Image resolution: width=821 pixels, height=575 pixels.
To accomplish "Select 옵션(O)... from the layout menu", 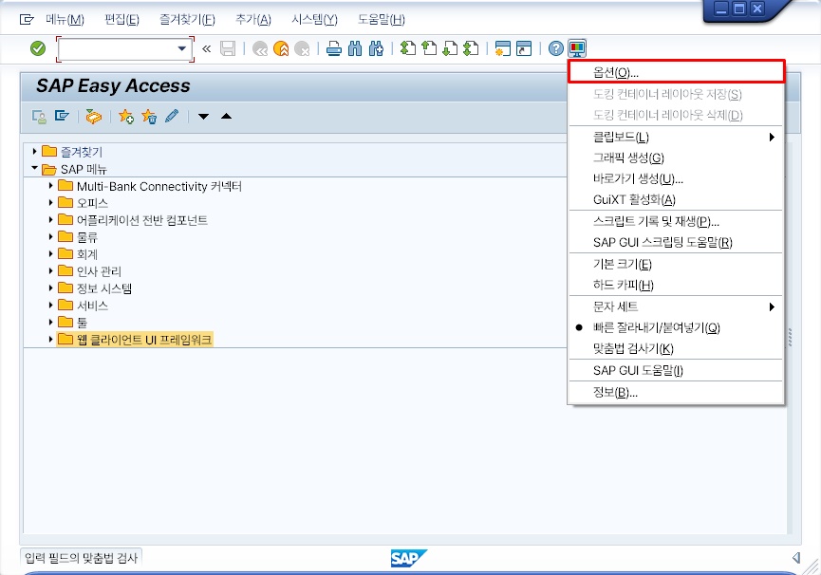I will click(676, 72).
